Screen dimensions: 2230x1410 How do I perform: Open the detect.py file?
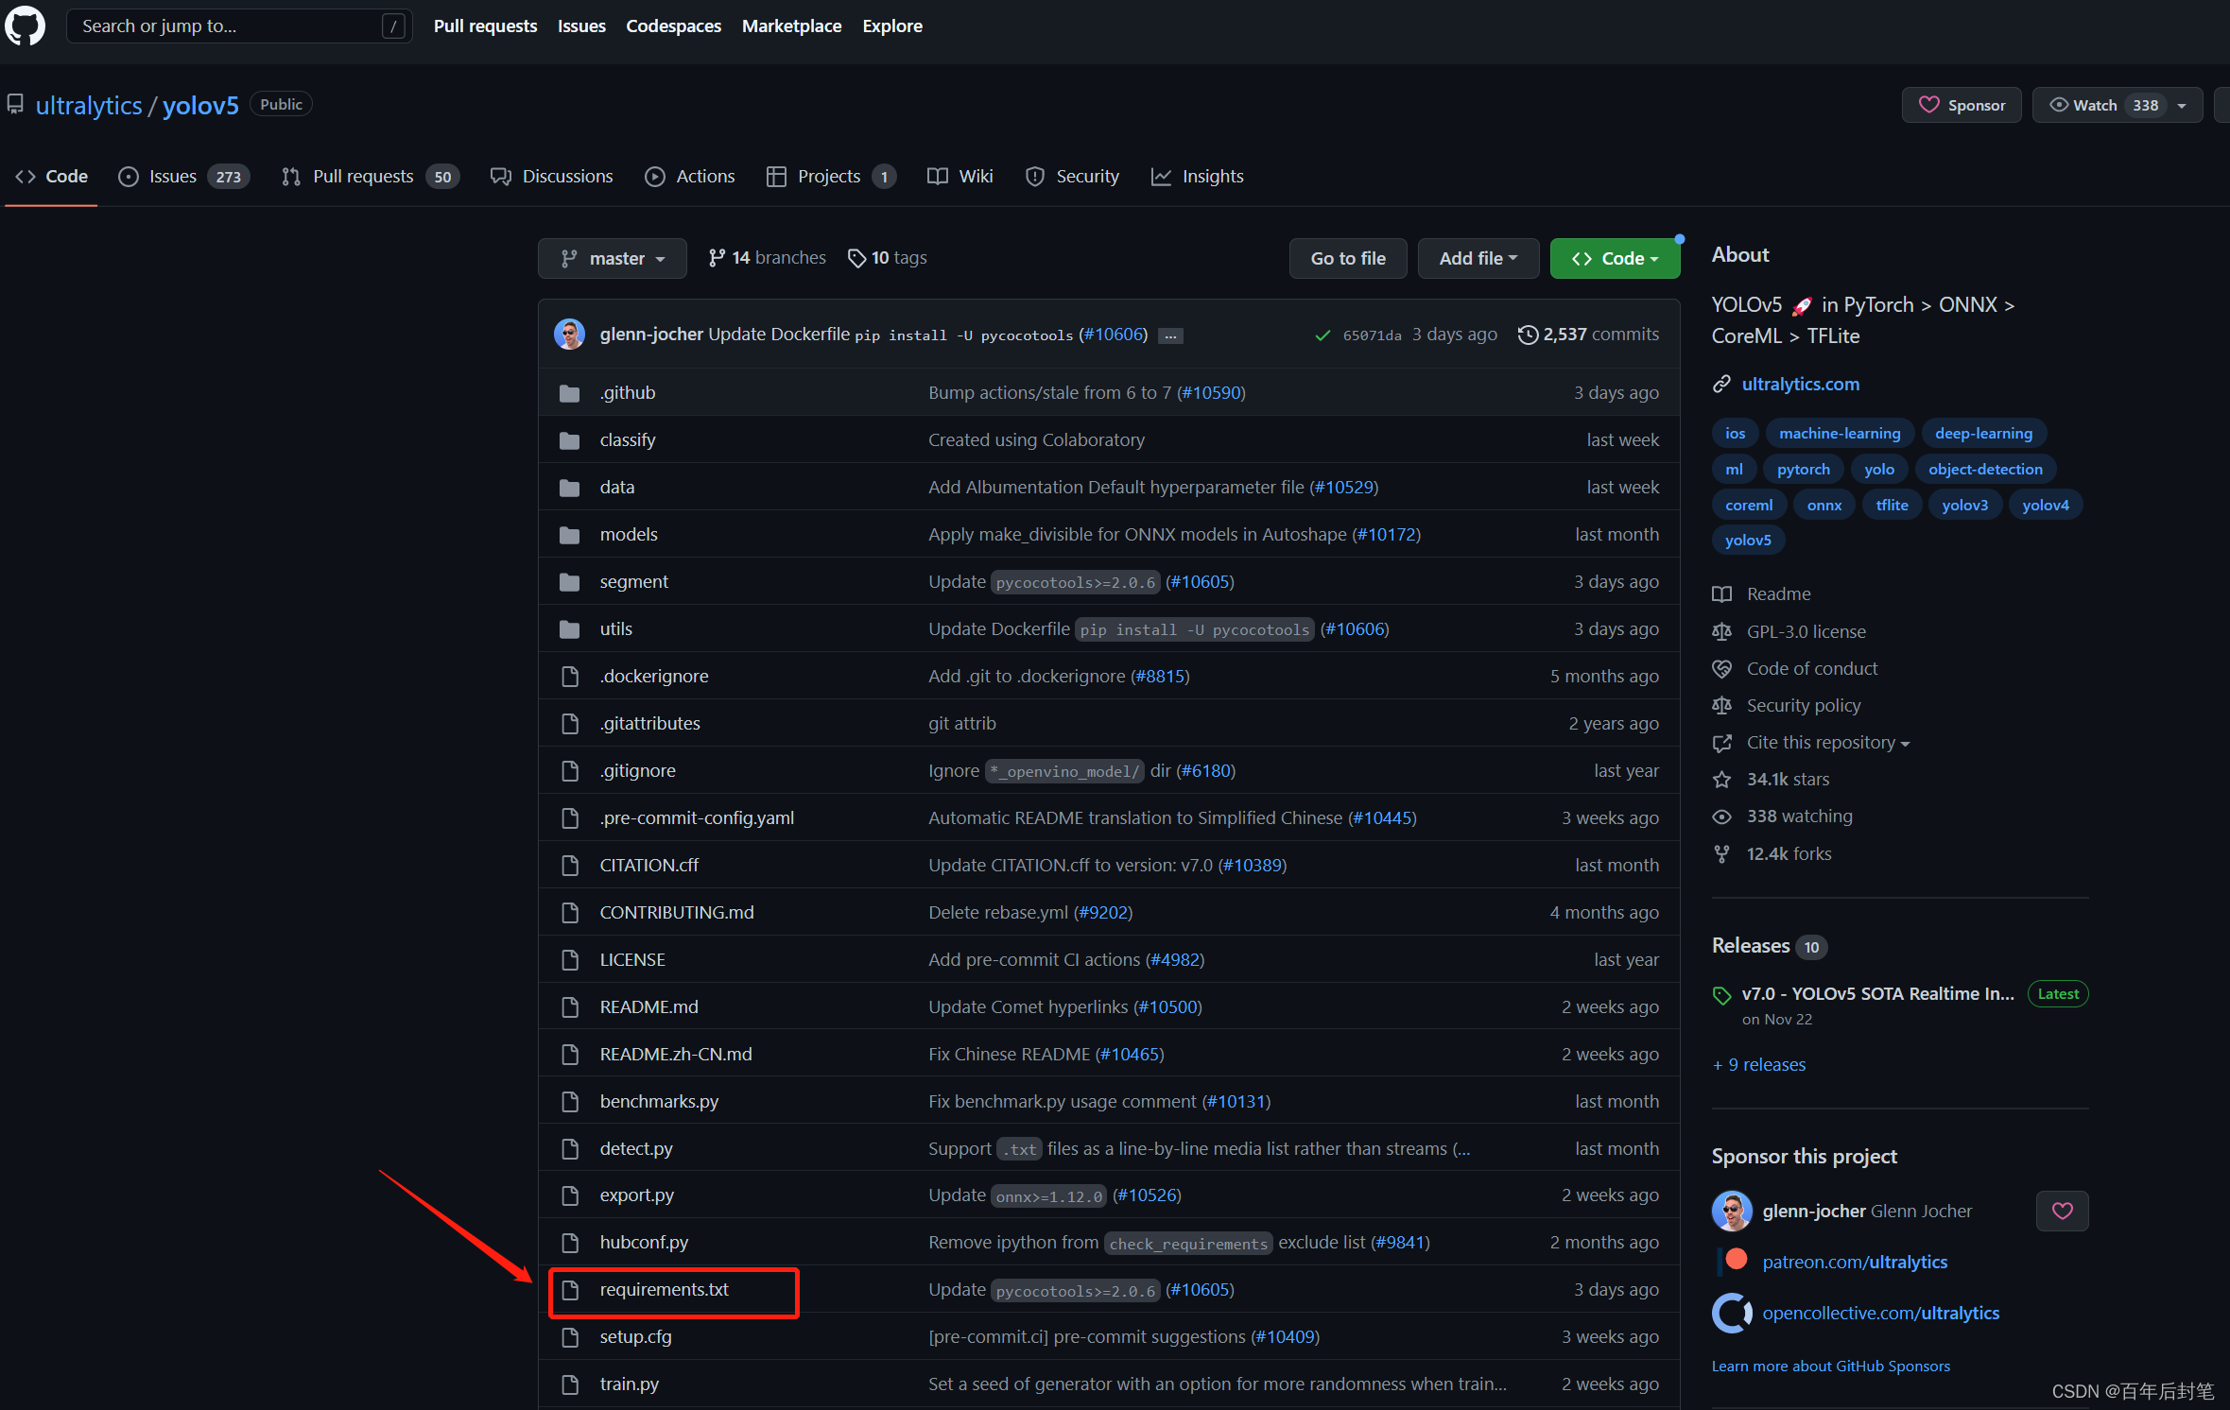[636, 1149]
